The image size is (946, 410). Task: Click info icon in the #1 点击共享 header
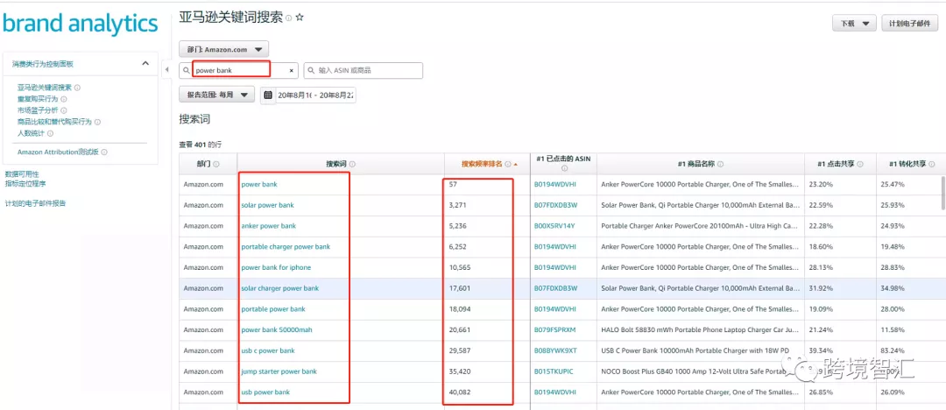coord(860,164)
